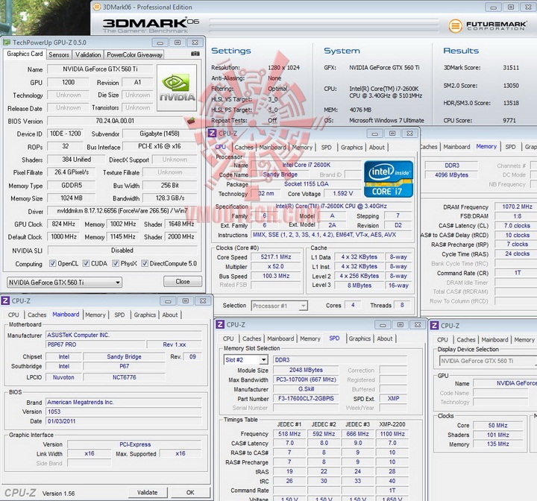Click the DRAM Frequency value 1070.2 MHz

pyautogui.click(x=517, y=207)
